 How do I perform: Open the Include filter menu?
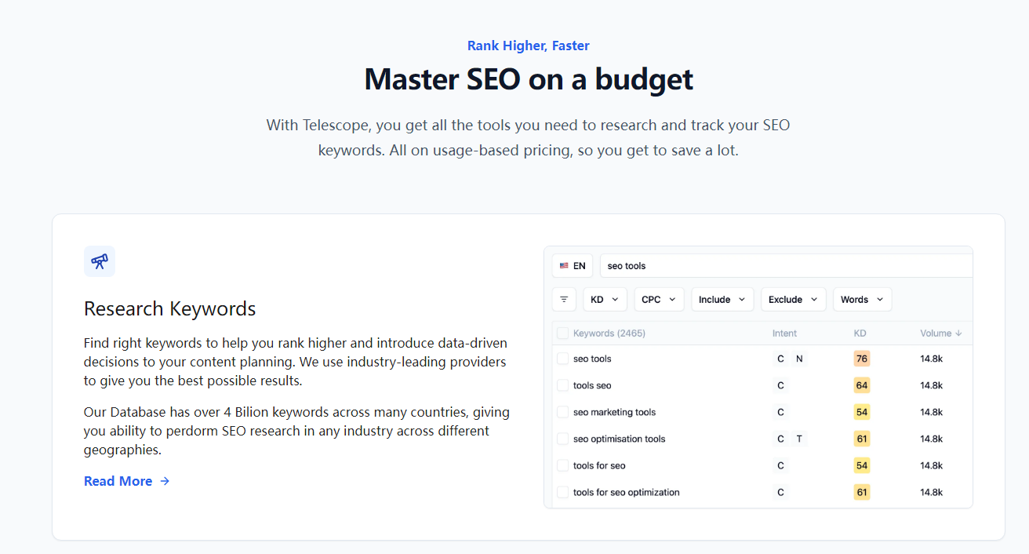722,300
